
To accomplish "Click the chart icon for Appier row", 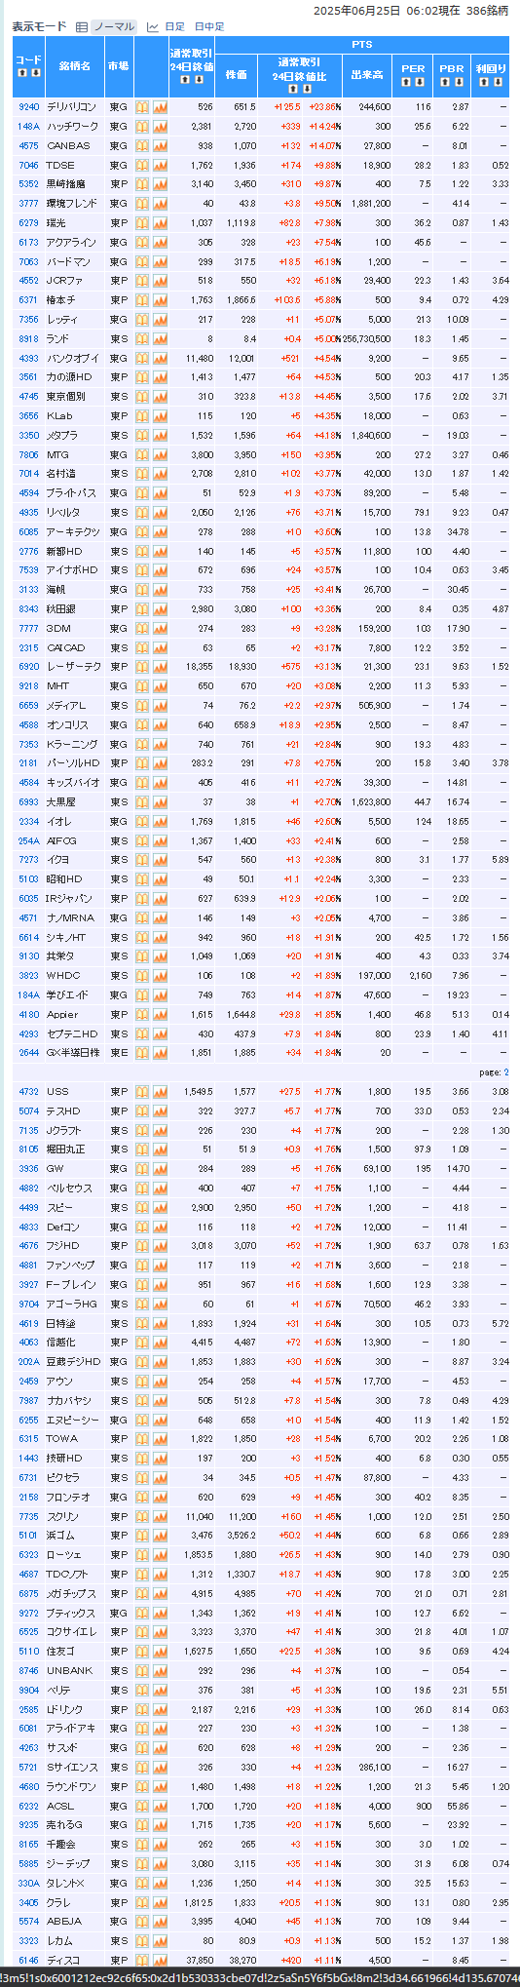I will coord(160,1015).
